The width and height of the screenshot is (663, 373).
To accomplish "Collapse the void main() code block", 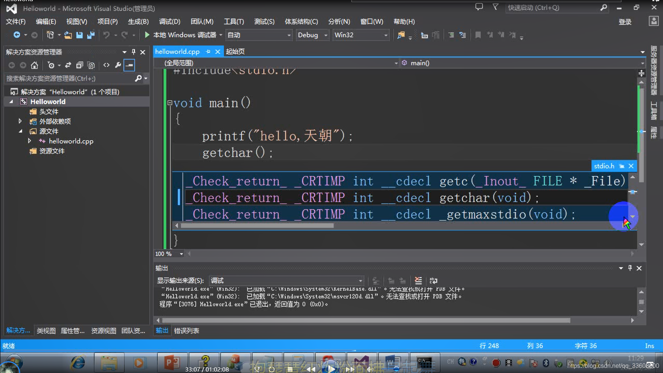I will [x=169, y=102].
